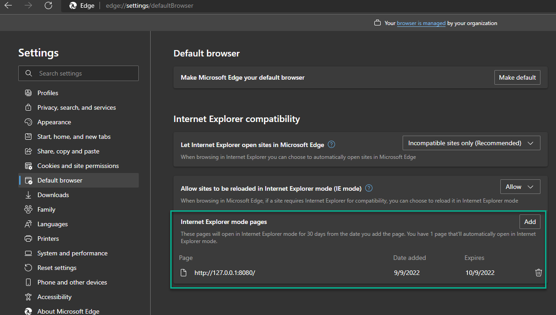Click the Family icon
The height and width of the screenshot is (315, 556).
point(28,209)
